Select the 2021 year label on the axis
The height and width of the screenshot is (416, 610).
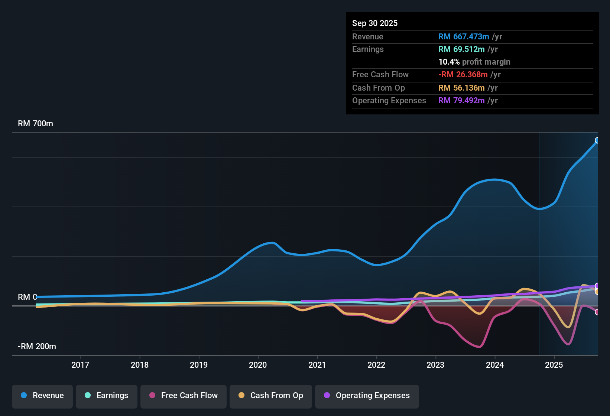[x=318, y=365]
